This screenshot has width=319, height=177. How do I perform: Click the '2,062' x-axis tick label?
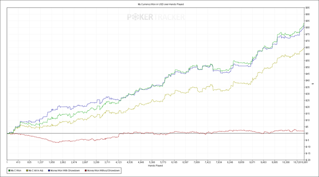(63, 162)
